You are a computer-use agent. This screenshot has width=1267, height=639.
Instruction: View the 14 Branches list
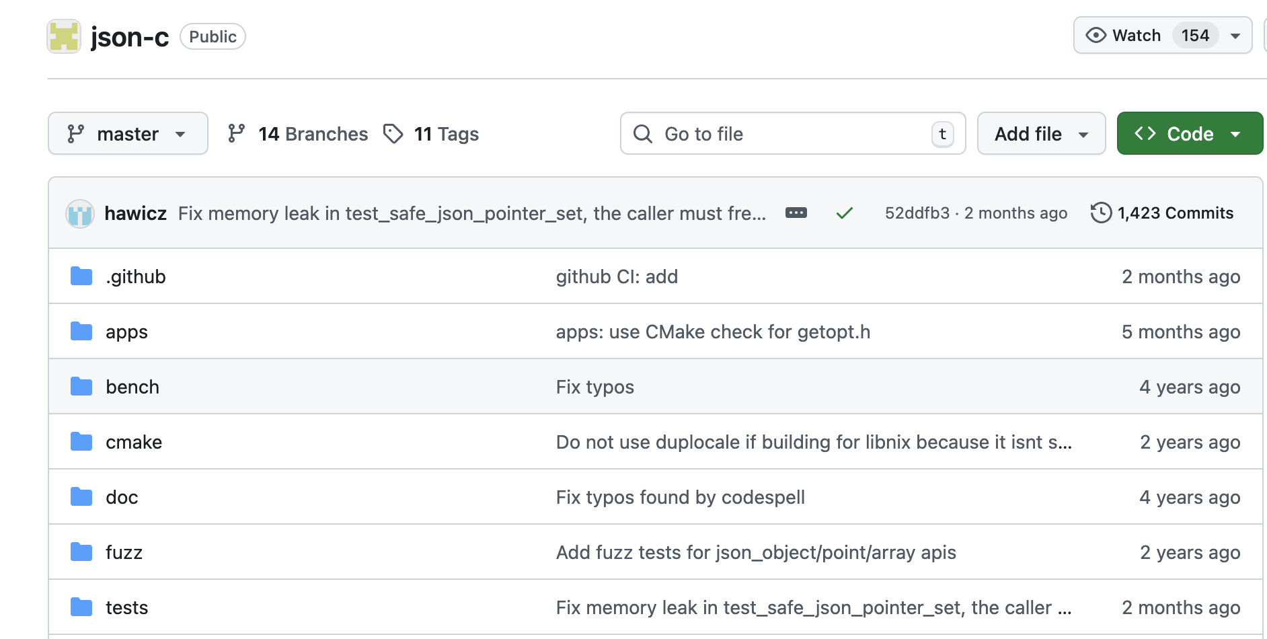(298, 134)
